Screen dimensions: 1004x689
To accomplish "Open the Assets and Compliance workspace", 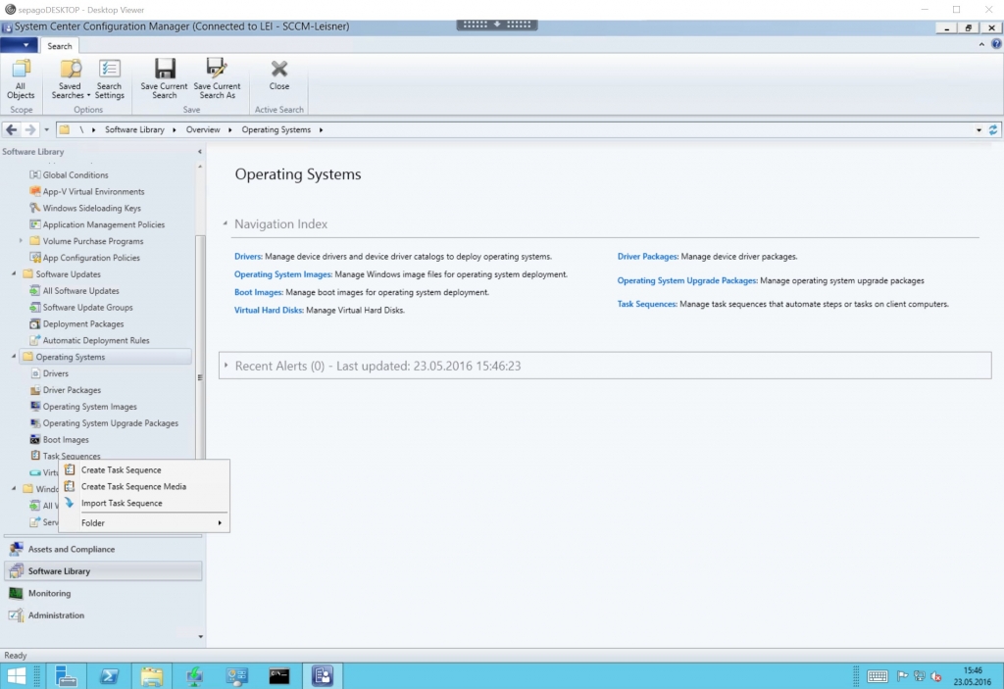I will [103, 550].
